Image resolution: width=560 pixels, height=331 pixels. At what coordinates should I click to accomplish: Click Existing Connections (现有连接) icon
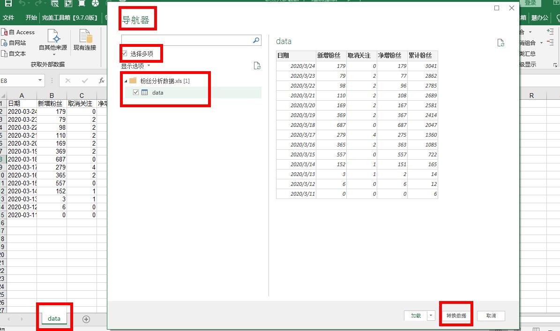[85, 40]
